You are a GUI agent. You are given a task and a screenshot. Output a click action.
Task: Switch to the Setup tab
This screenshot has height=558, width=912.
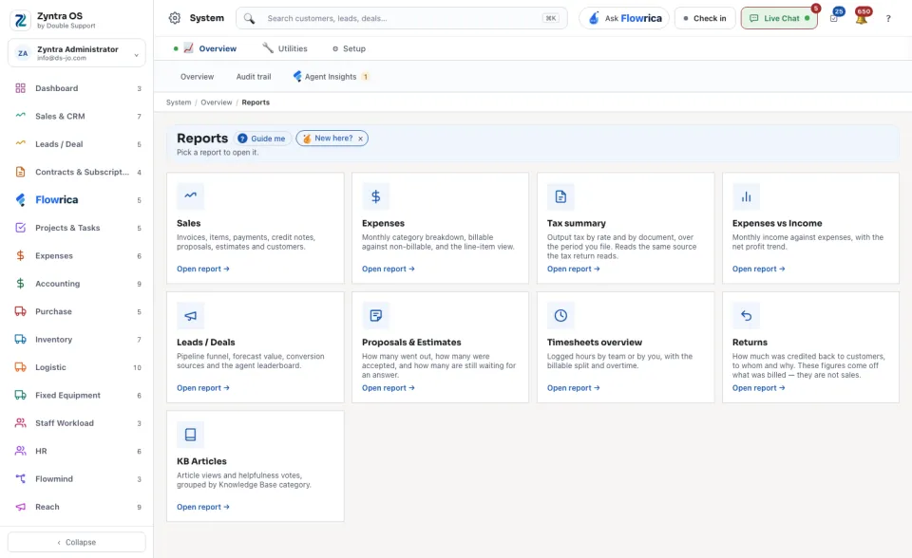[x=349, y=48]
